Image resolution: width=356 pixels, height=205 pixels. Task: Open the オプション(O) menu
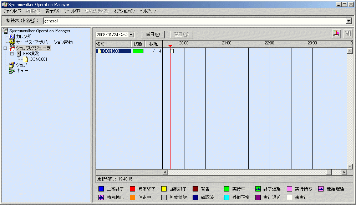pyautogui.click(x=124, y=11)
